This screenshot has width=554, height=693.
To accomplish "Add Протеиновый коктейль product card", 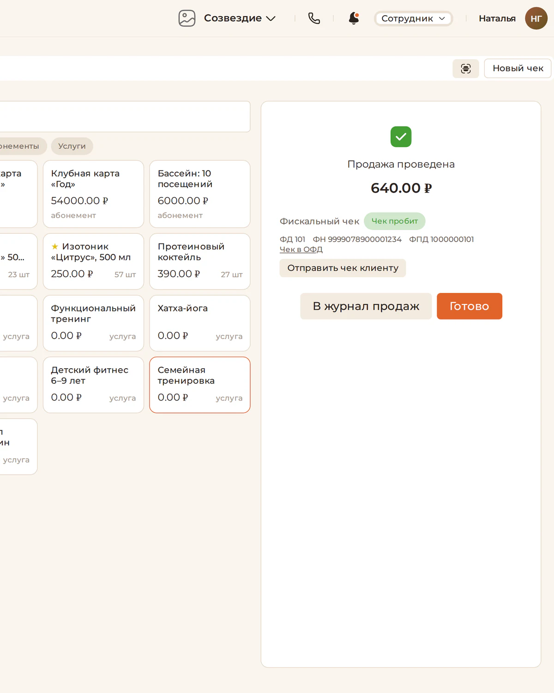I will coord(200,261).
